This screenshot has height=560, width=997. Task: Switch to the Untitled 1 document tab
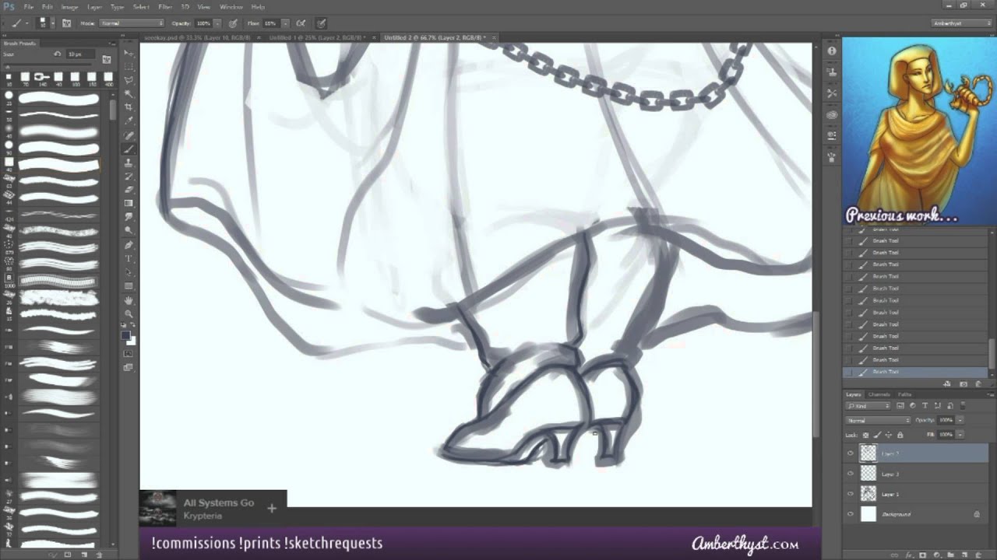pyautogui.click(x=315, y=37)
